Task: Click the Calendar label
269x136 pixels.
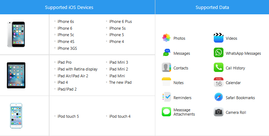Action: (233, 83)
